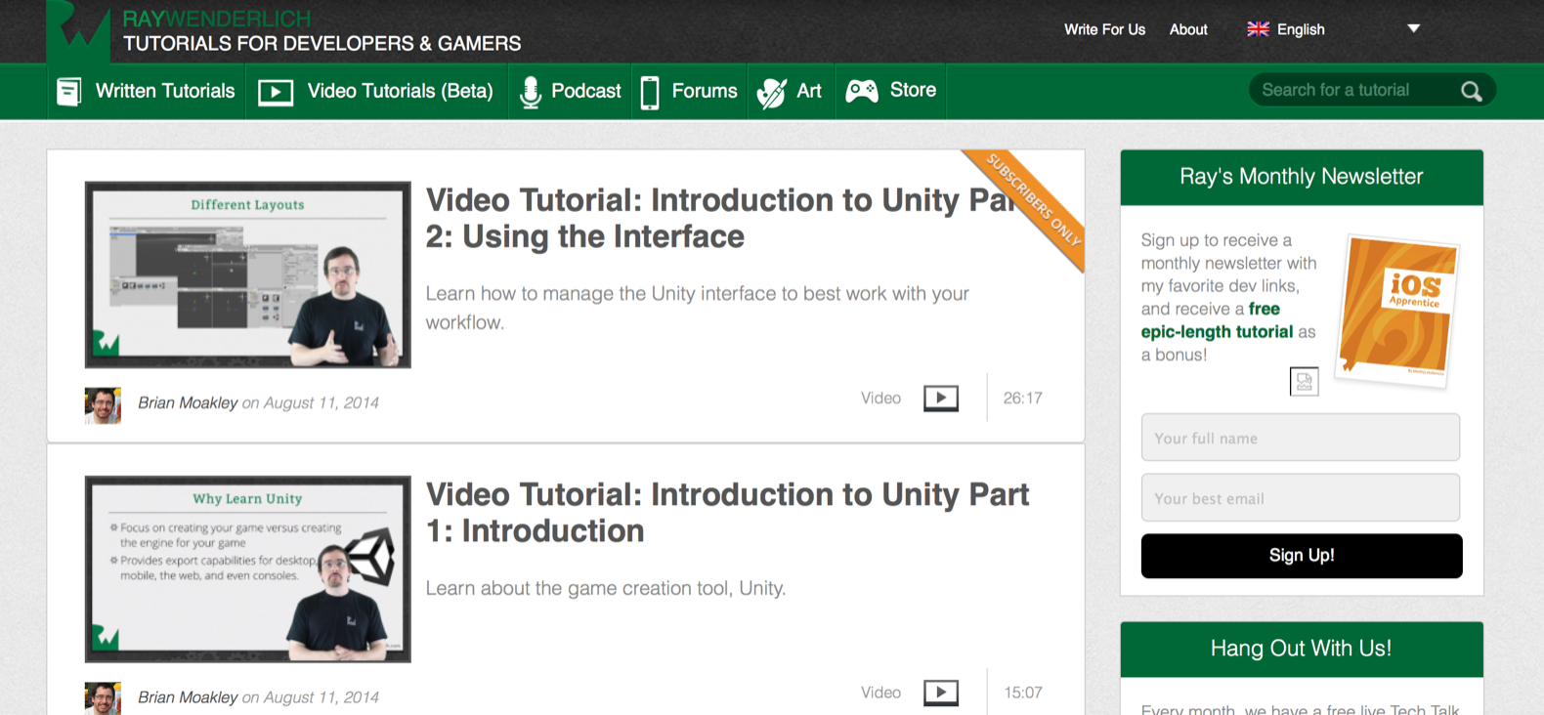Click 'Tutorials for Developers & Gamers' tagline
1544x715 pixels.
click(x=322, y=44)
